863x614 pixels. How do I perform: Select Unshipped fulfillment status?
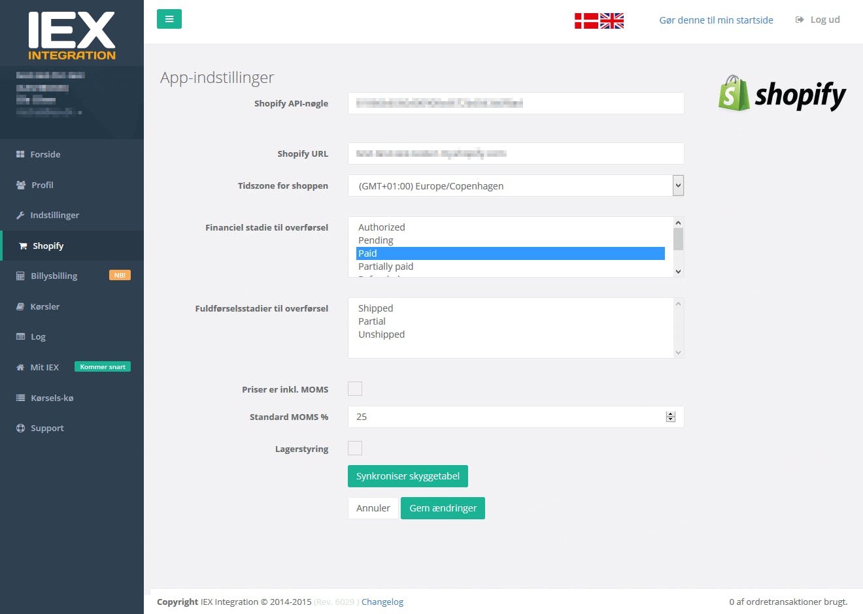511,334
